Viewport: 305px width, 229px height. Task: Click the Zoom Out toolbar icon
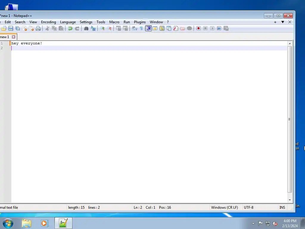click(x=109, y=28)
